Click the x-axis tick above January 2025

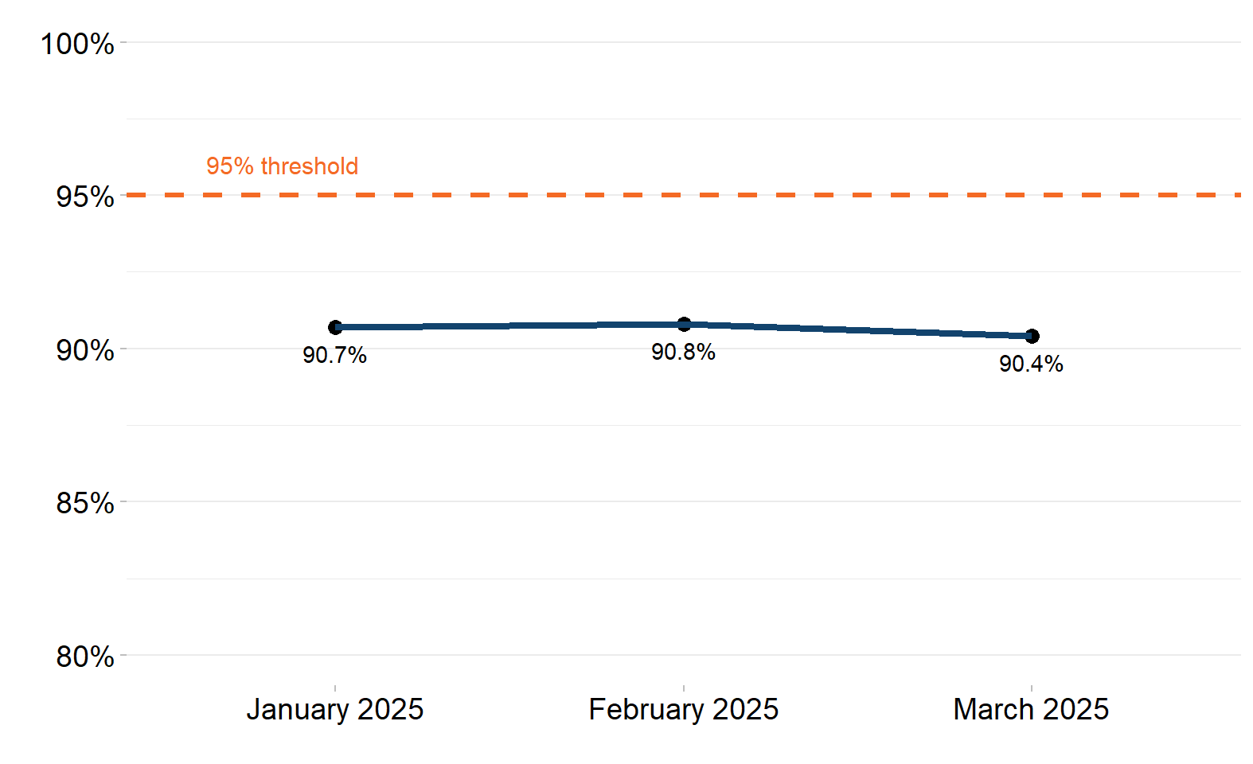click(335, 688)
